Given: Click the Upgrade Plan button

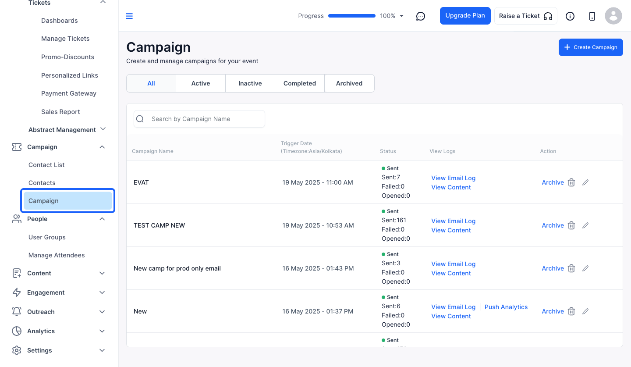Looking at the screenshot, I should [x=465, y=16].
